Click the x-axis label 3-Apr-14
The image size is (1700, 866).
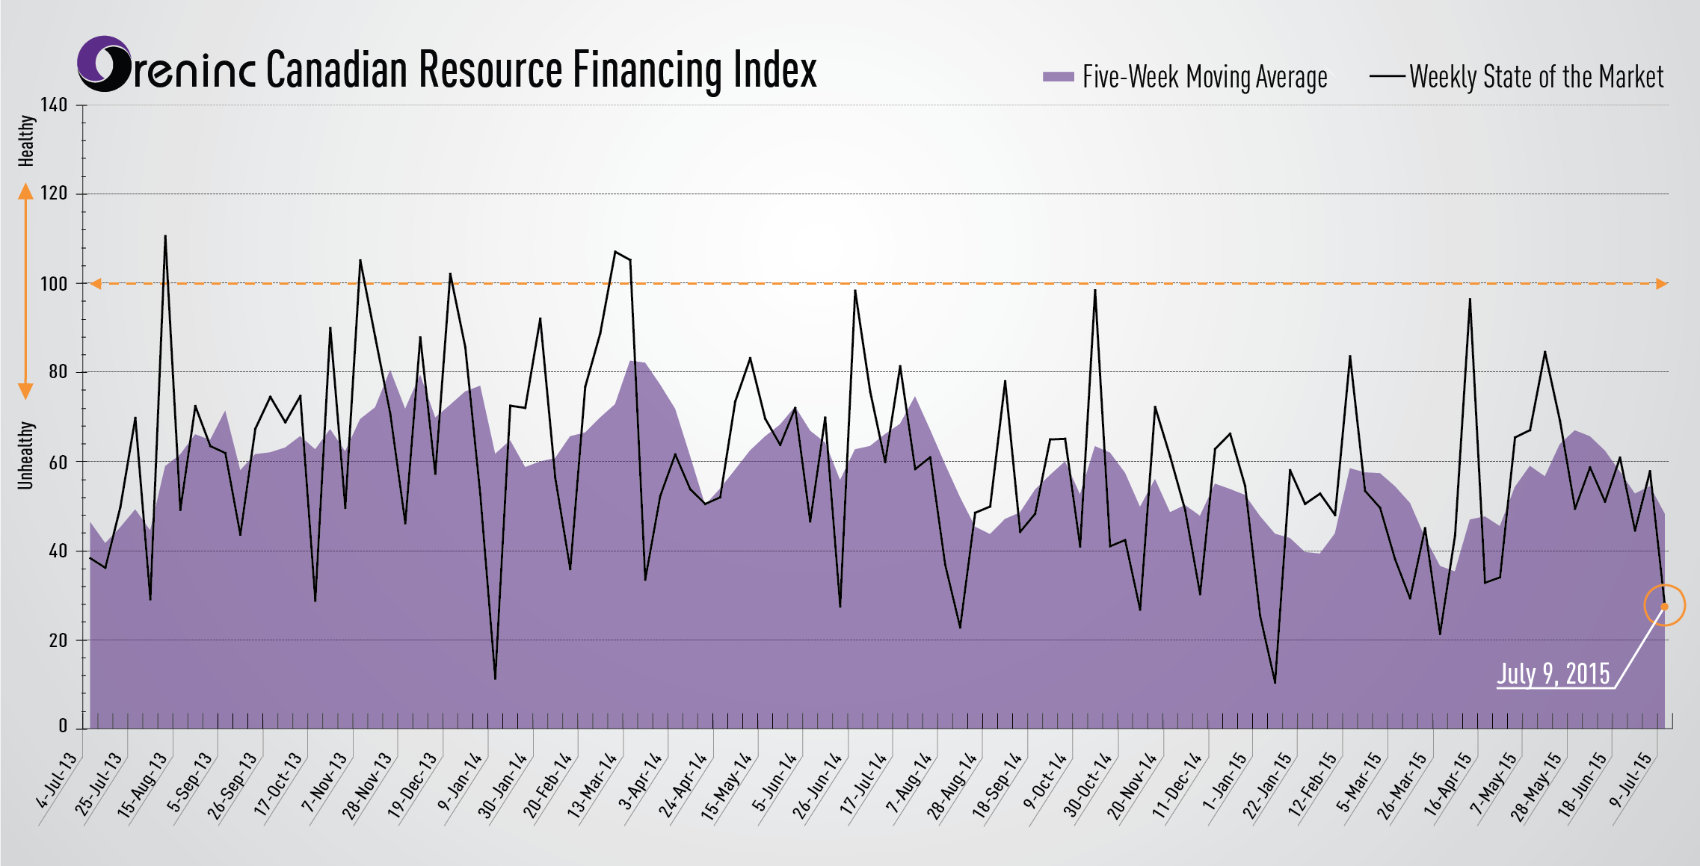point(641,781)
